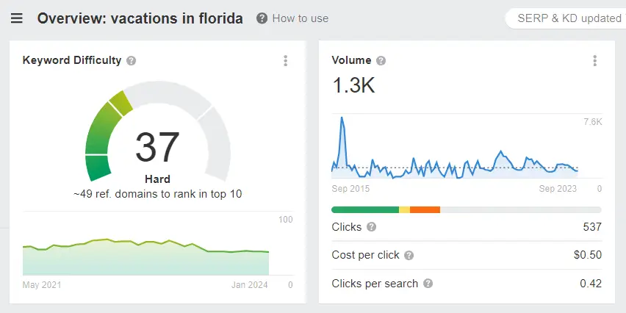
Task: Click the Keyword Difficulty help icon
Action: tap(131, 61)
